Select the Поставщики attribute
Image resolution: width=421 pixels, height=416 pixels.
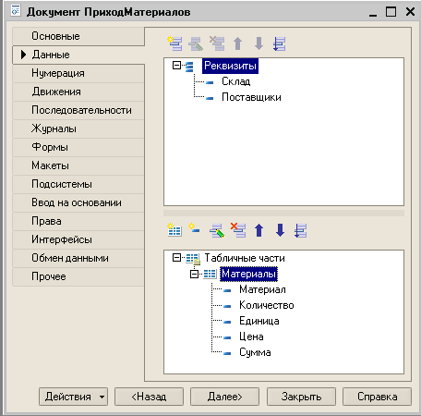(x=251, y=98)
